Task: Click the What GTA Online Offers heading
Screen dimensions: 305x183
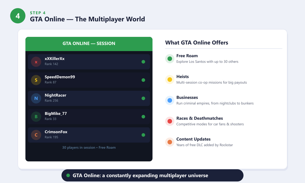Action: (197, 43)
